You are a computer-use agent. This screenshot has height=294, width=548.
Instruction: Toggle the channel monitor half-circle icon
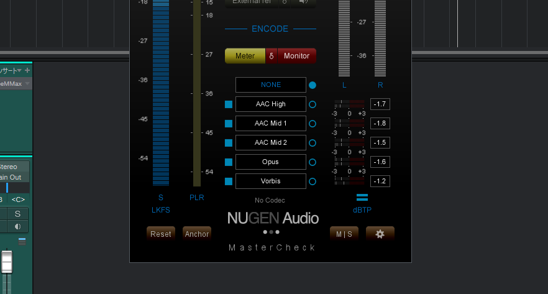[17, 226]
